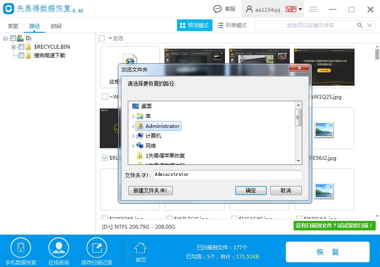Click thumbnail of AW1Q2S.jpg image

point(324,67)
